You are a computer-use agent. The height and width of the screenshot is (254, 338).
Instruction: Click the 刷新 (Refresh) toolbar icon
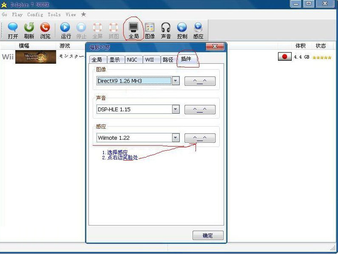(29, 30)
